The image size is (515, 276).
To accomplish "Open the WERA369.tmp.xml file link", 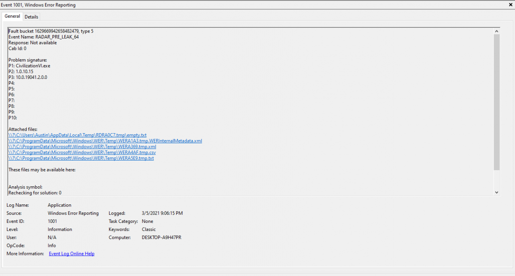I will click(x=82, y=147).
